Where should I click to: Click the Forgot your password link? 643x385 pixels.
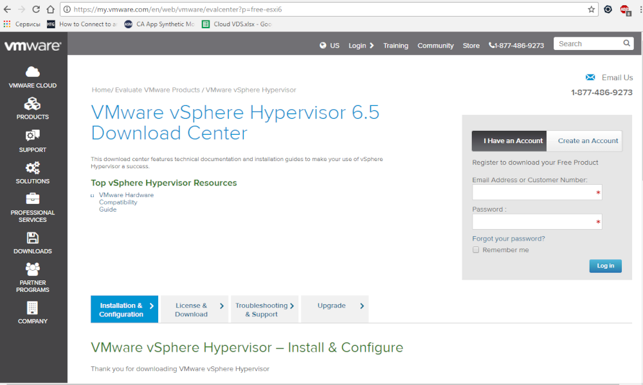508,239
